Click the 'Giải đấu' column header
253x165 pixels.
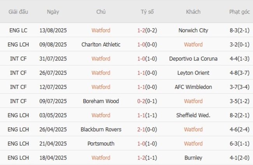[x=18, y=12]
